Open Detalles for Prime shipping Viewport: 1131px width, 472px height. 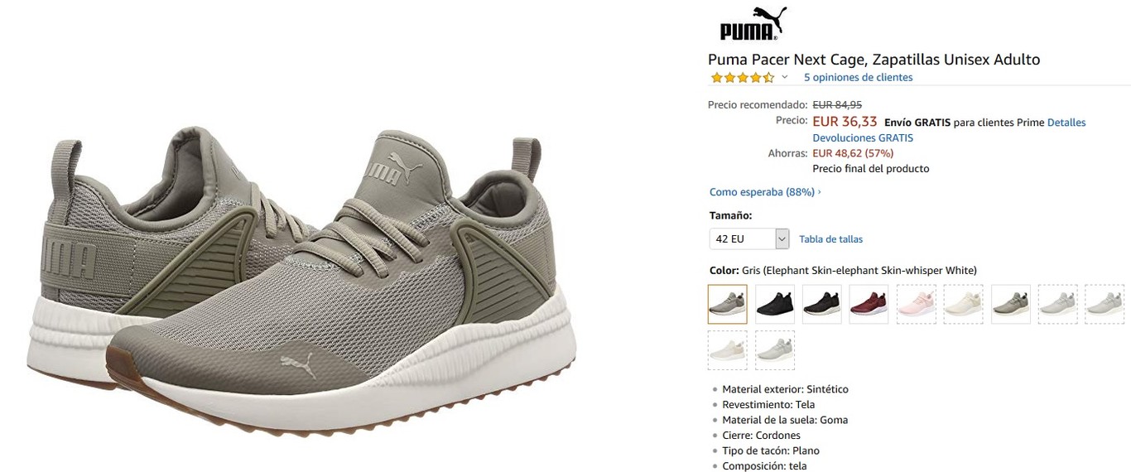pyautogui.click(x=1066, y=123)
